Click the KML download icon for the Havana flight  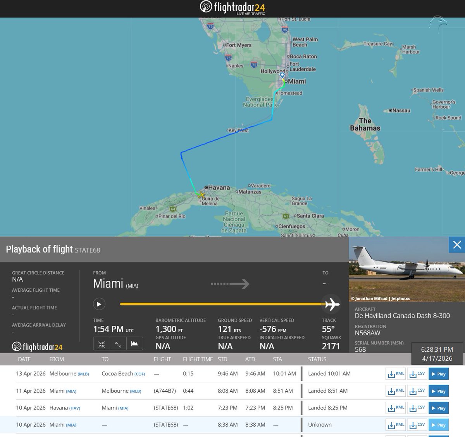tap(395, 408)
